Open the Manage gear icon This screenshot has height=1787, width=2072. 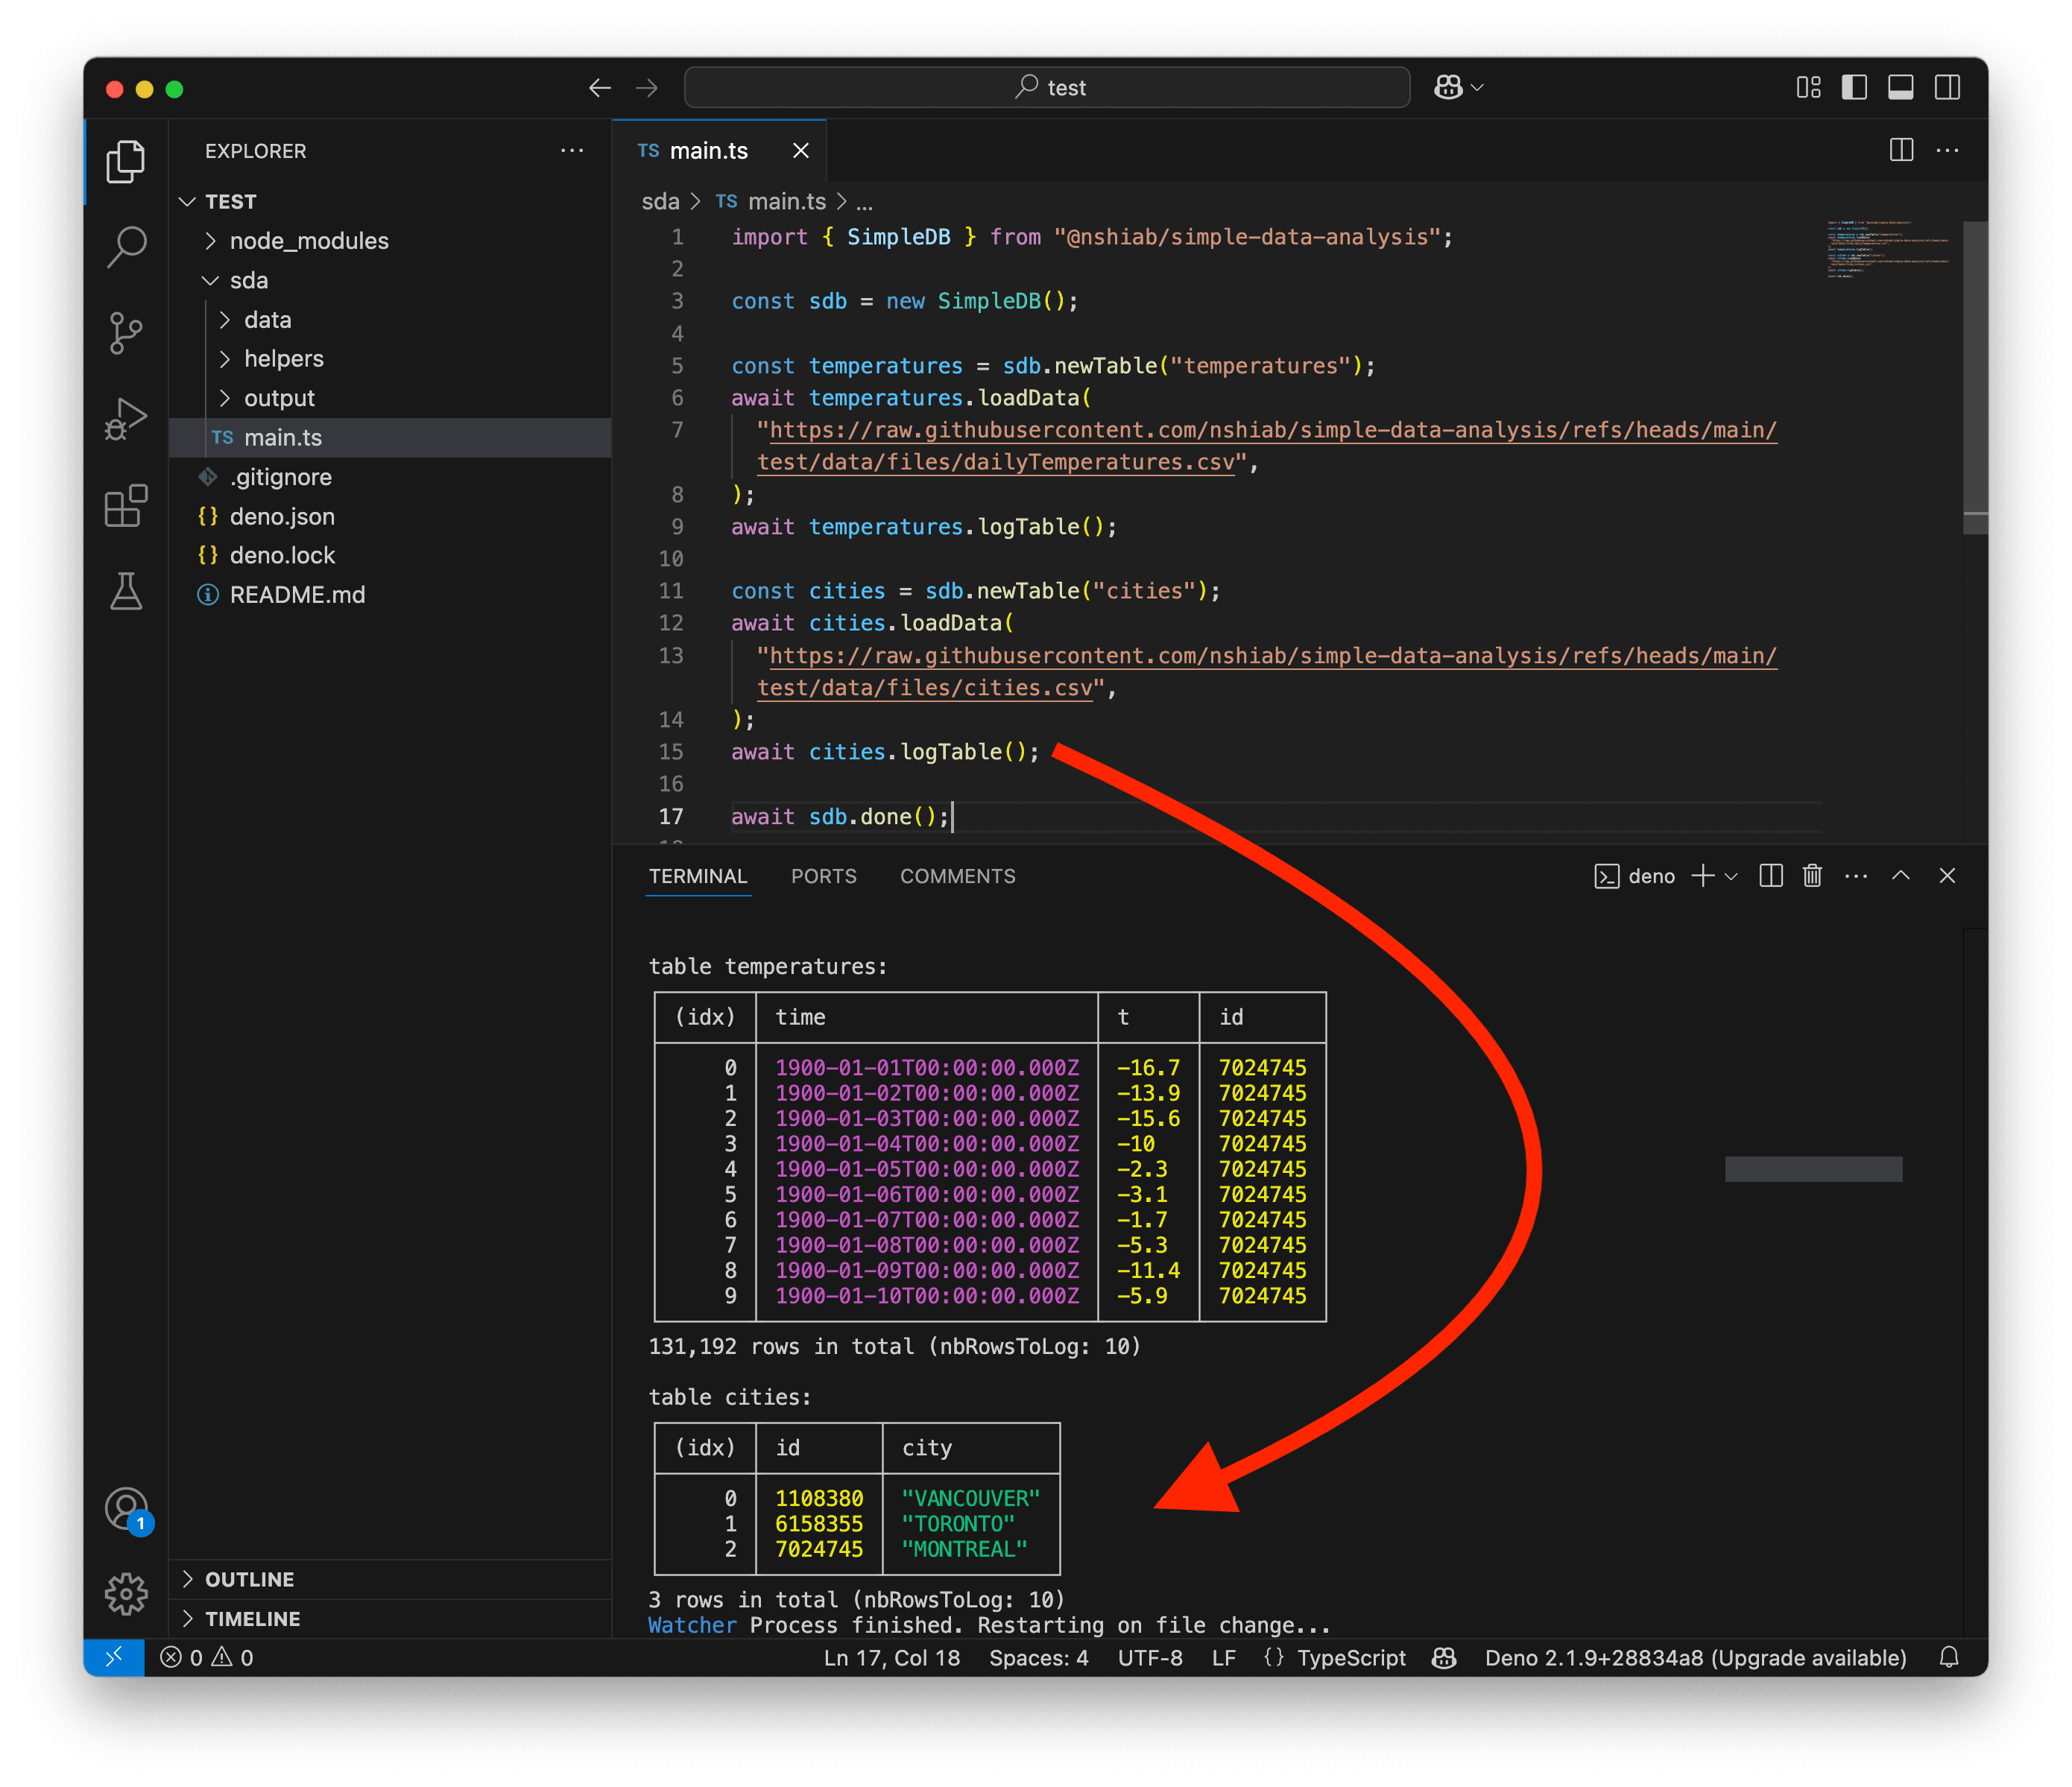click(x=126, y=1594)
